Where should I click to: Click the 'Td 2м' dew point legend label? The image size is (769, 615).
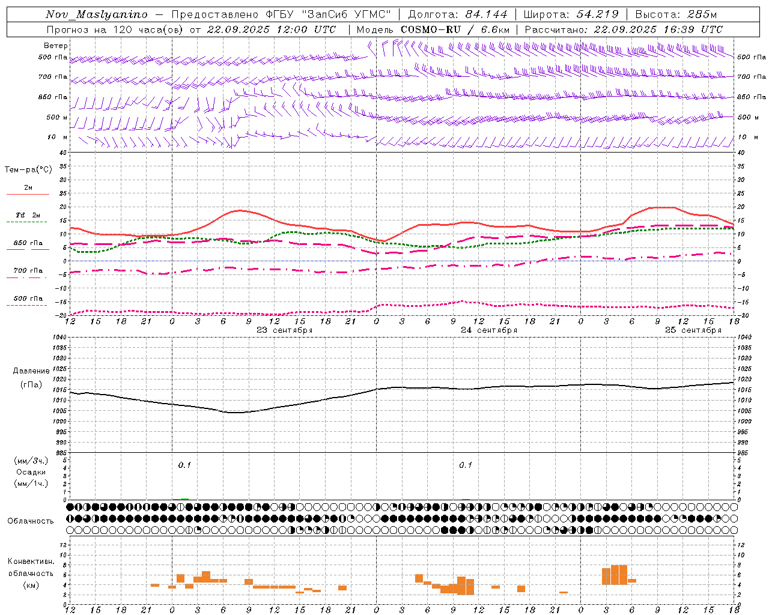(28, 215)
